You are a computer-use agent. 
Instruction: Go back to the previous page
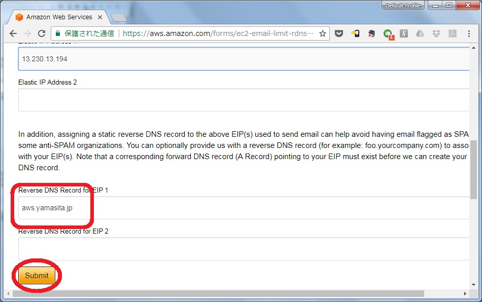click(x=13, y=33)
